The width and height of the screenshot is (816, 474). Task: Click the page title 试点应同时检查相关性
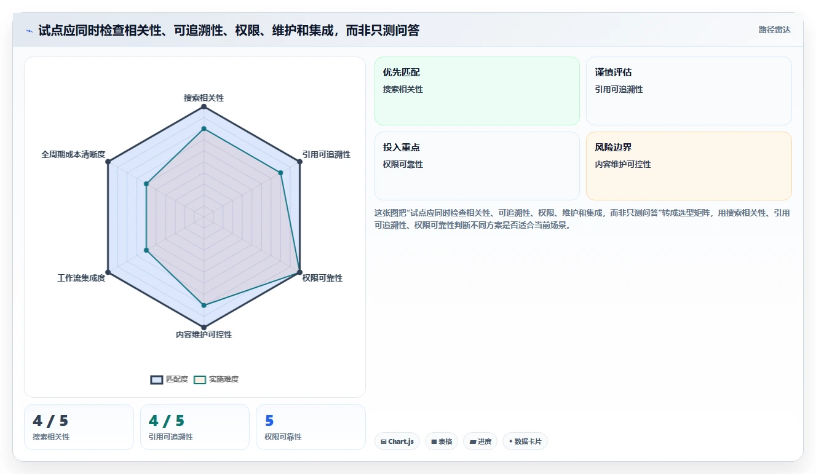[x=229, y=31]
